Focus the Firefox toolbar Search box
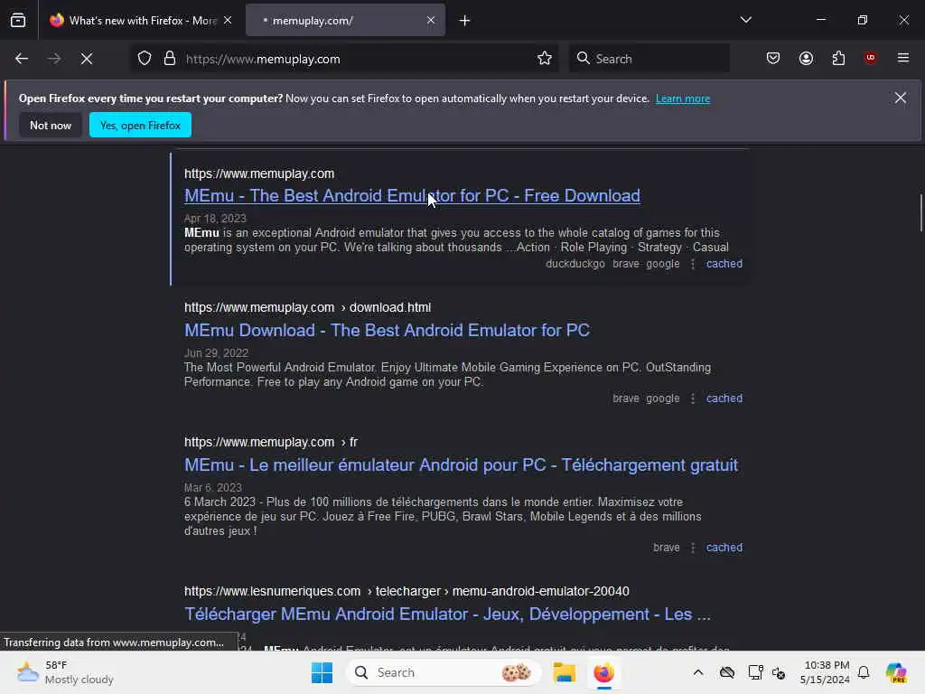Image resolution: width=925 pixels, height=694 pixels. 649,59
